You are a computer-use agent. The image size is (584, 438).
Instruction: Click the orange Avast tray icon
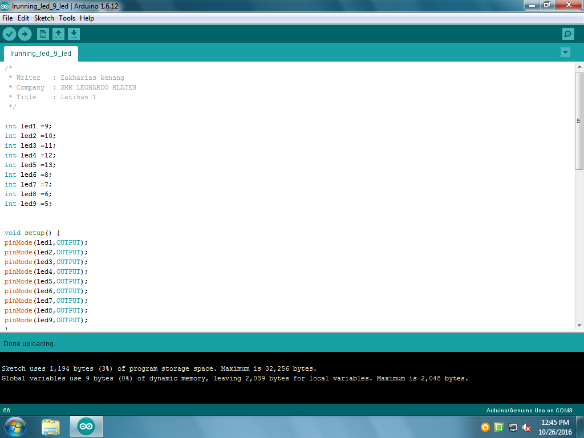pyautogui.click(x=485, y=427)
